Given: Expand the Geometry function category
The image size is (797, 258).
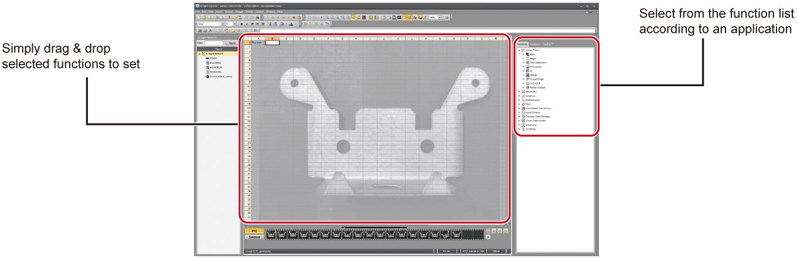Looking at the screenshot, I should click(519, 91).
